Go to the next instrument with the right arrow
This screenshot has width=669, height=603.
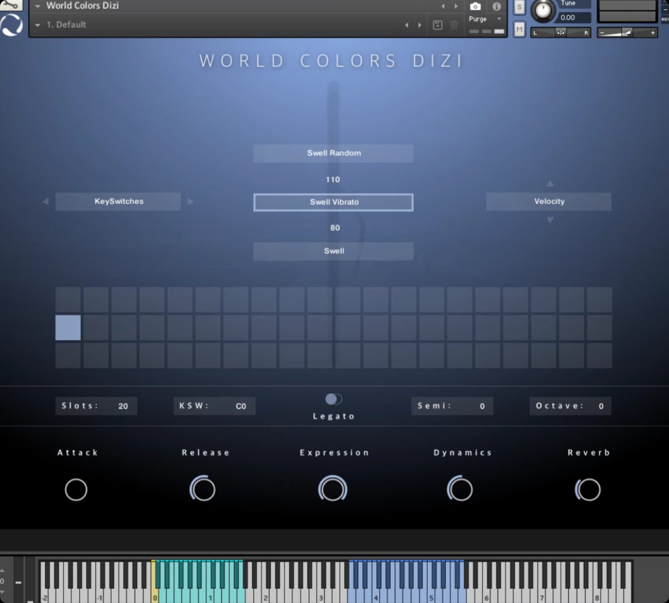point(456,6)
